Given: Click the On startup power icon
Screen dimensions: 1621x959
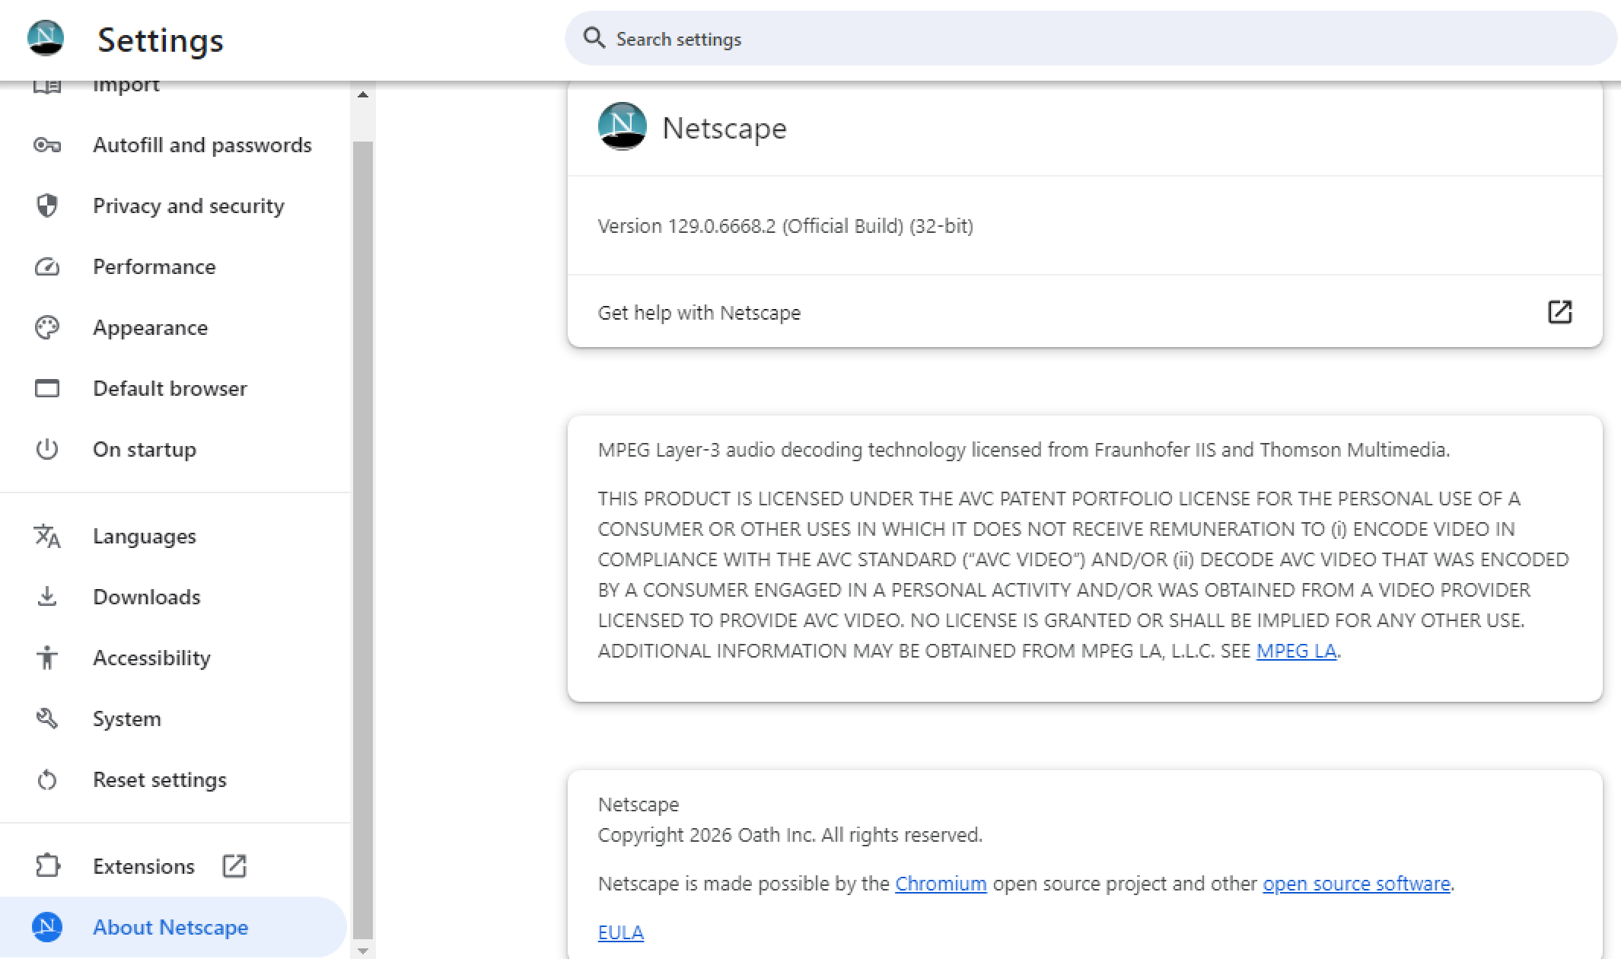Looking at the screenshot, I should pos(47,449).
